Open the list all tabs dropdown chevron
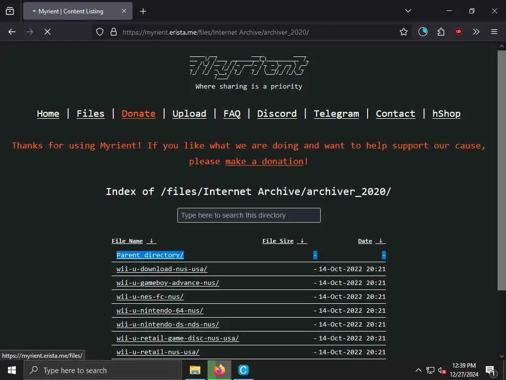 408,11
